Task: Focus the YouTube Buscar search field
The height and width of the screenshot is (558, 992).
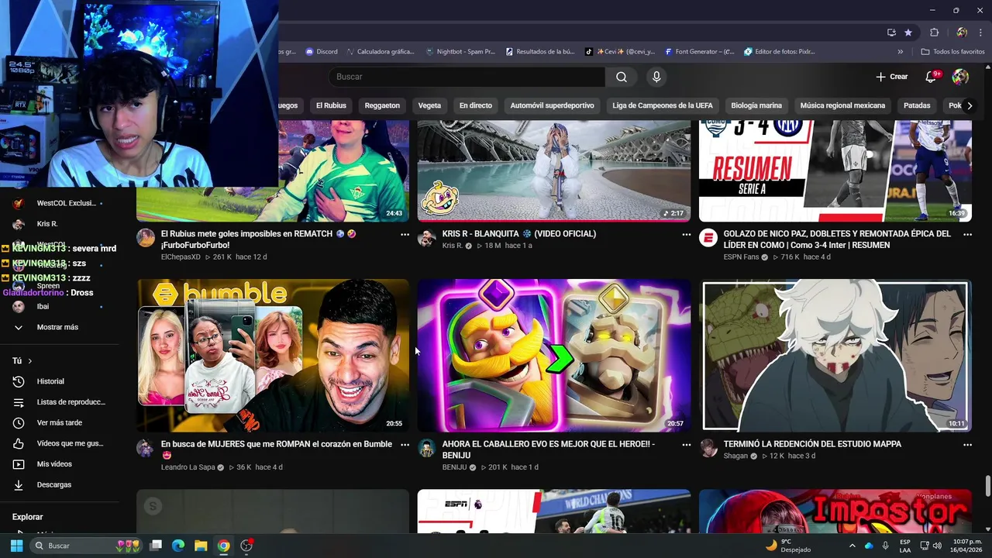Action: coord(467,77)
